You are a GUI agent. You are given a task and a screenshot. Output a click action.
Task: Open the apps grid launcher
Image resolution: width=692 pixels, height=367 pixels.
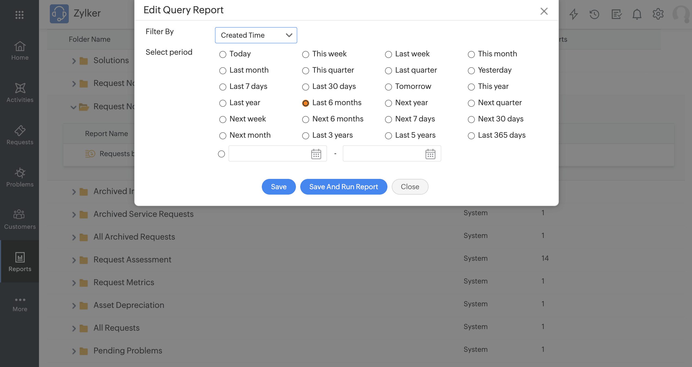(x=19, y=15)
